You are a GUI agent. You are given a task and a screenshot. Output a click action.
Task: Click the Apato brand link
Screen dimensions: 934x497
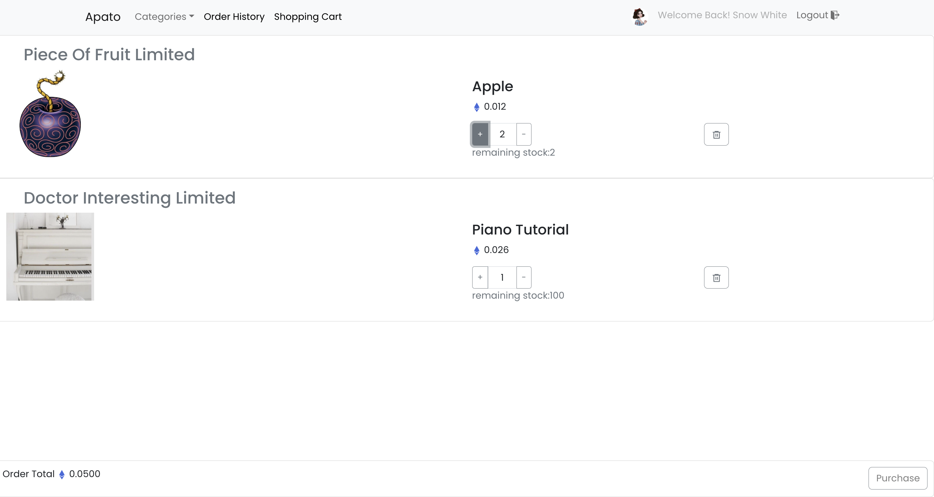click(103, 17)
